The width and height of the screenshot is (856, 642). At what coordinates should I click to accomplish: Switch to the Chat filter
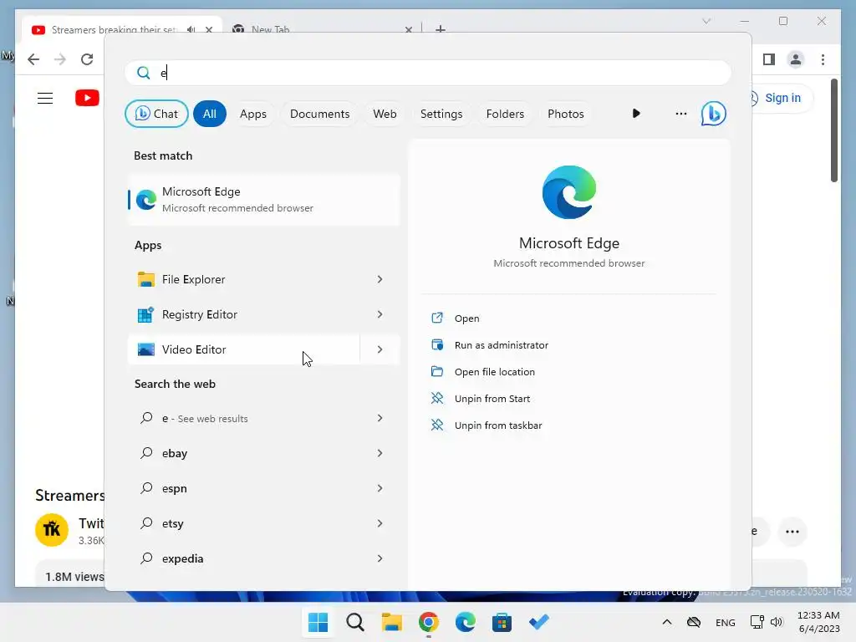tap(156, 114)
